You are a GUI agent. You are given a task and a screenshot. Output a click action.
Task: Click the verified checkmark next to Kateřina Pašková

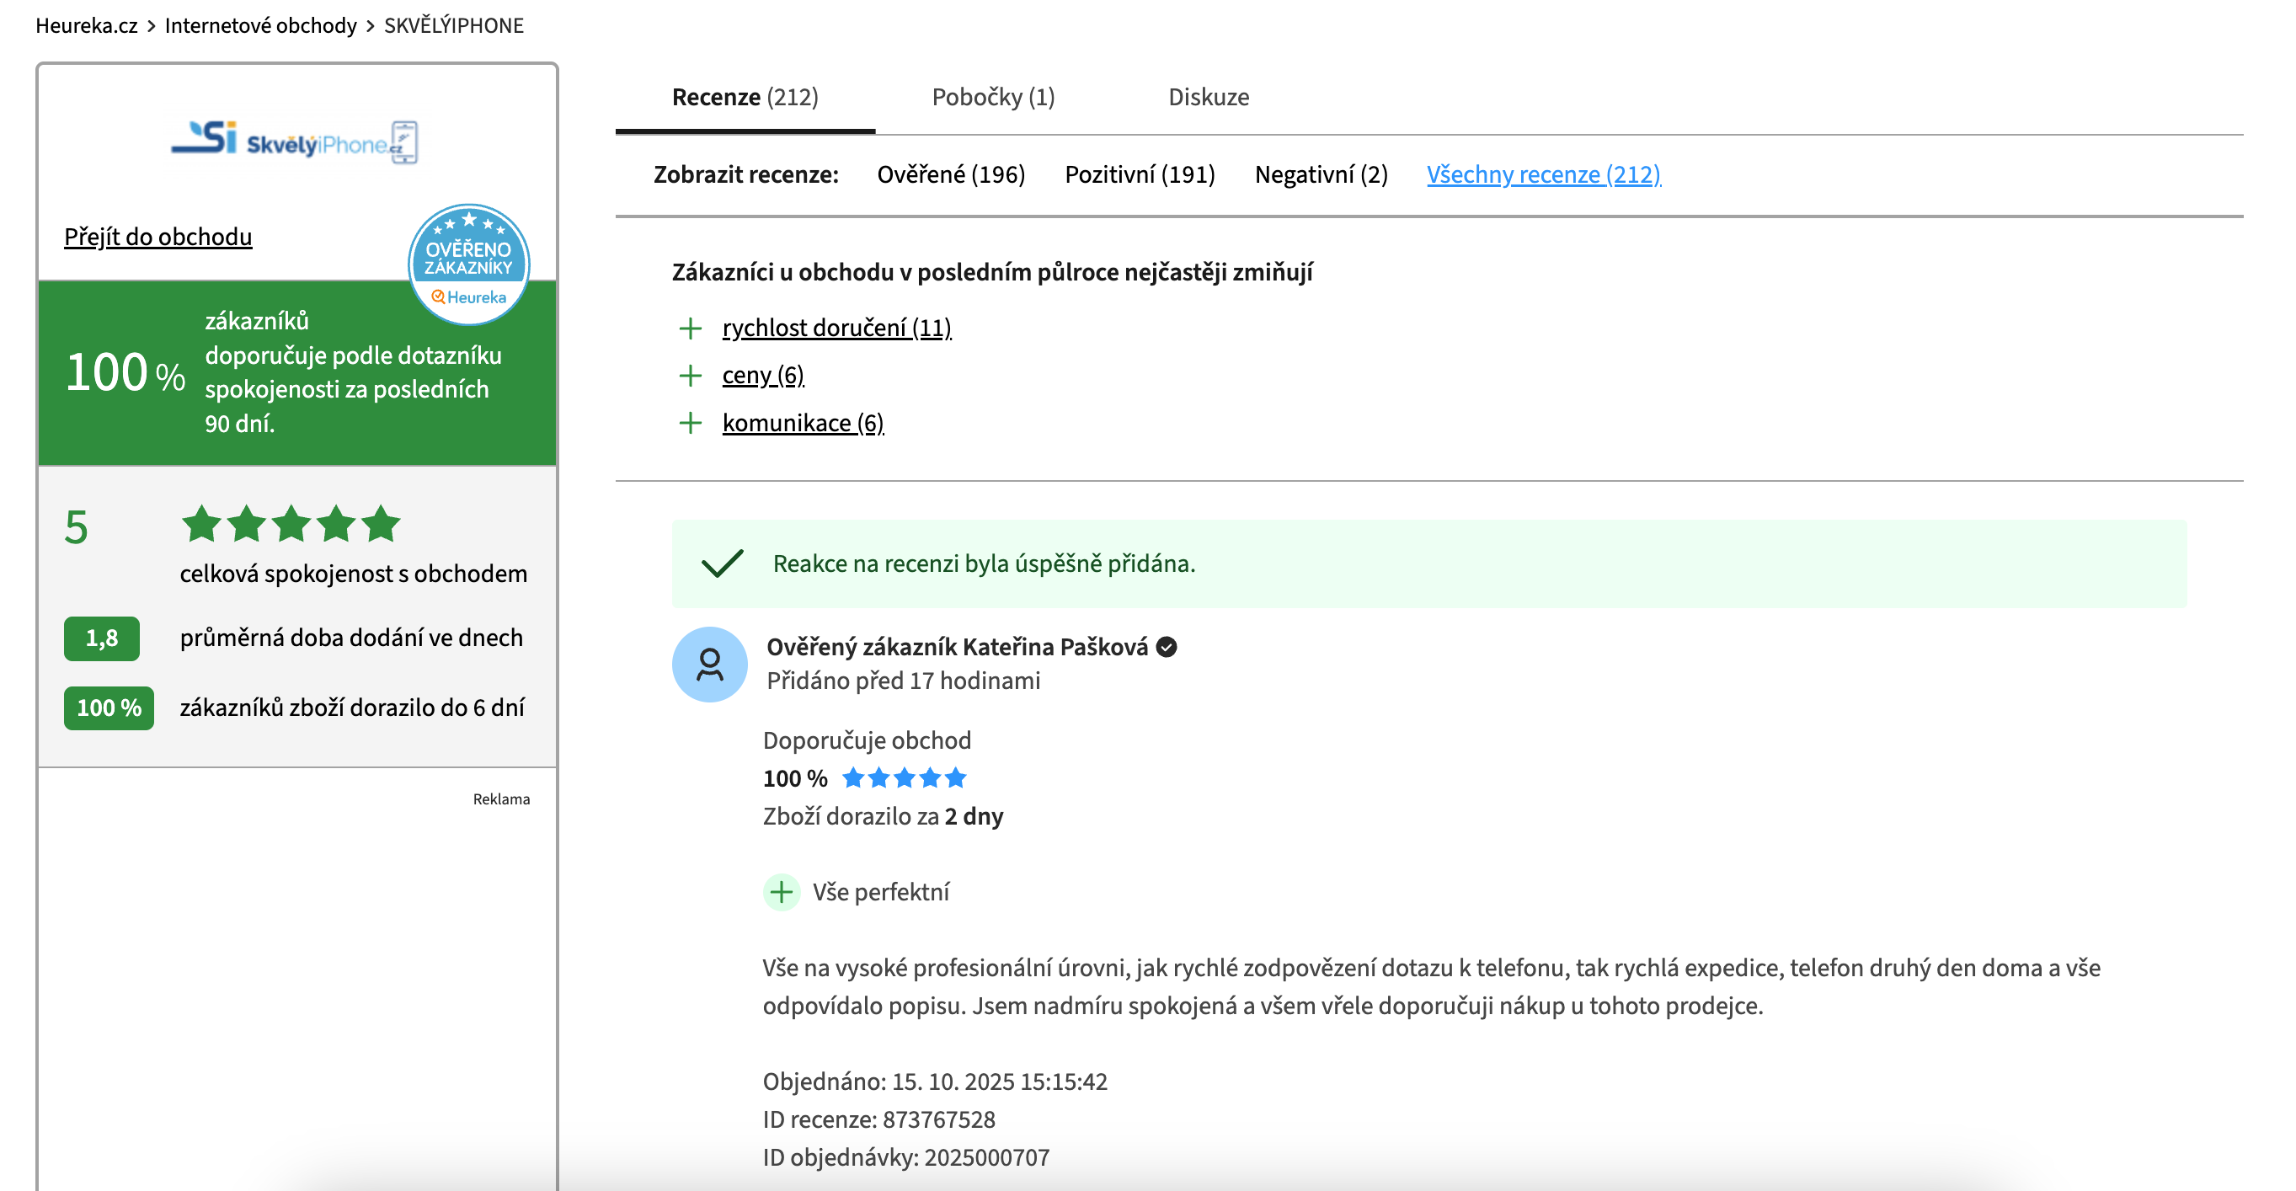click(1167, 647)
